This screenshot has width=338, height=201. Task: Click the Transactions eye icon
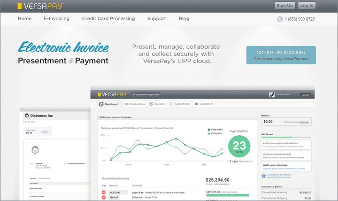(x=127, y=104)
